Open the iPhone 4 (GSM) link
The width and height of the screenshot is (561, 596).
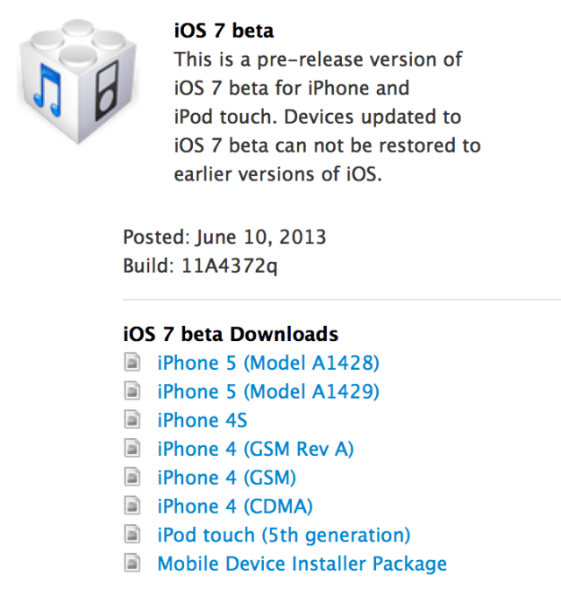[x=226, y=478]
